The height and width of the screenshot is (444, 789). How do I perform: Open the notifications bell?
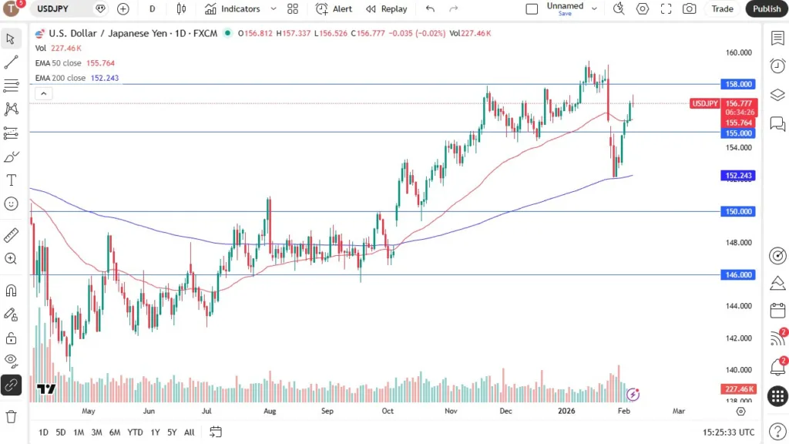pyautogui.click(x=777, y=368)
